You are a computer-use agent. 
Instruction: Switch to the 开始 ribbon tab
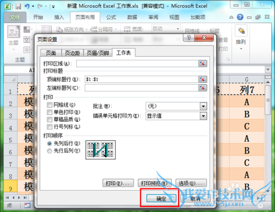[x=38, y=18]
